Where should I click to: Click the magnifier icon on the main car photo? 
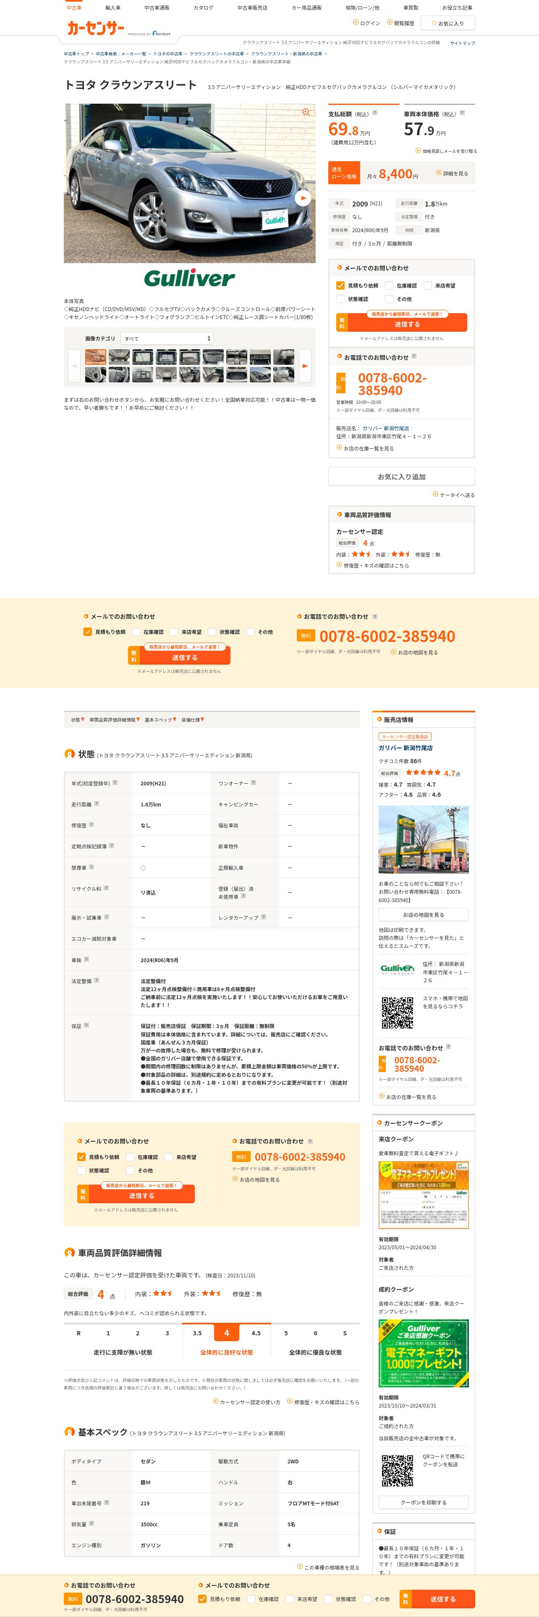[x=306, y=113]
